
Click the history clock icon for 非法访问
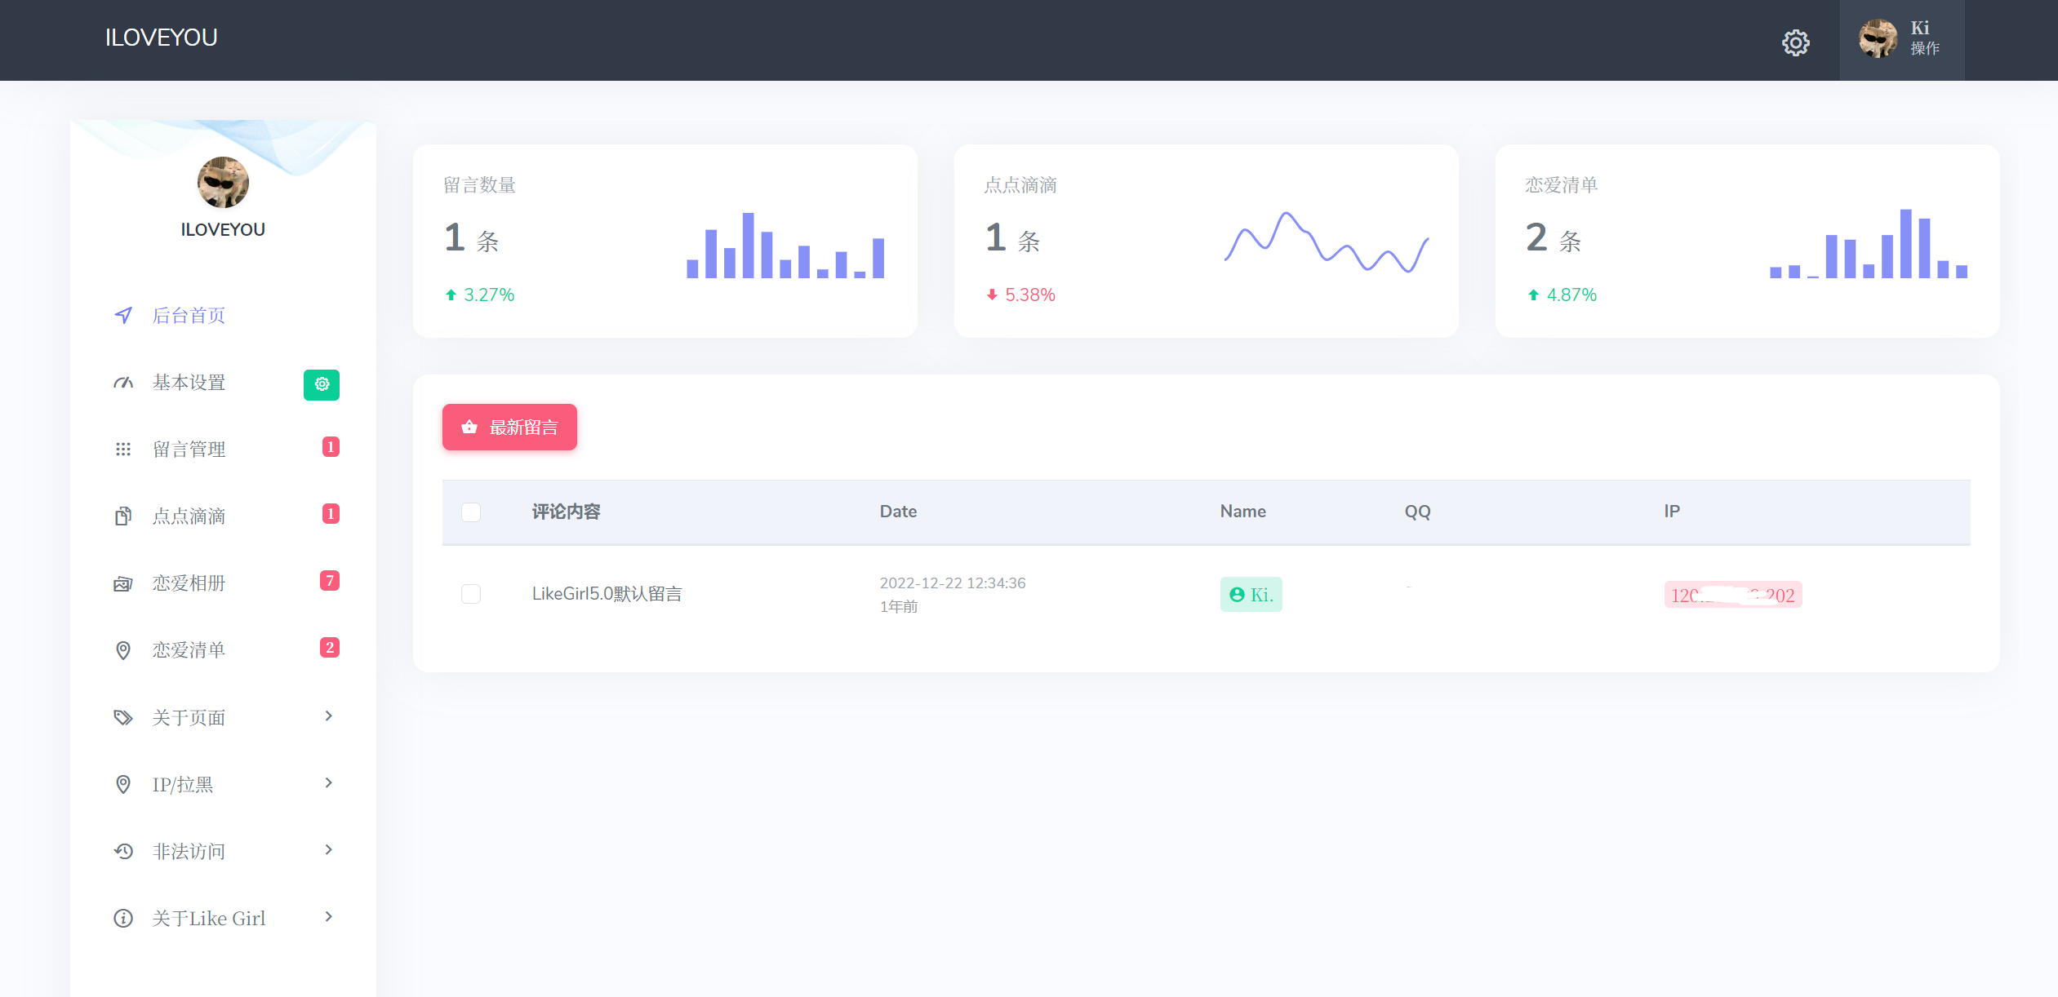[123, 851]
